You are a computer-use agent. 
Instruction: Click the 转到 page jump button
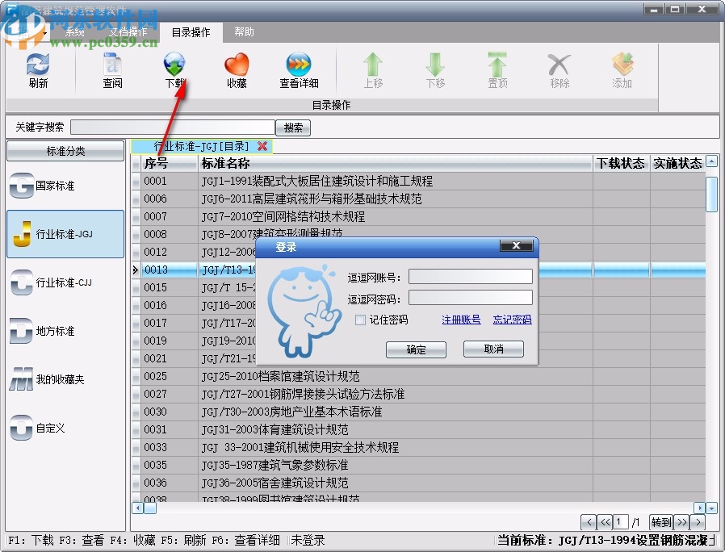[x=660, y=522]
